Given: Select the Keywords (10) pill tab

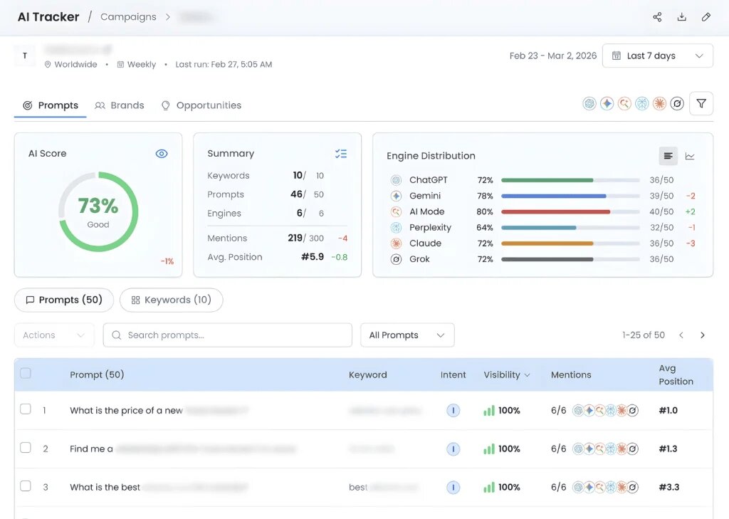Looking at the screenshot, I should (x=171, y=300).
